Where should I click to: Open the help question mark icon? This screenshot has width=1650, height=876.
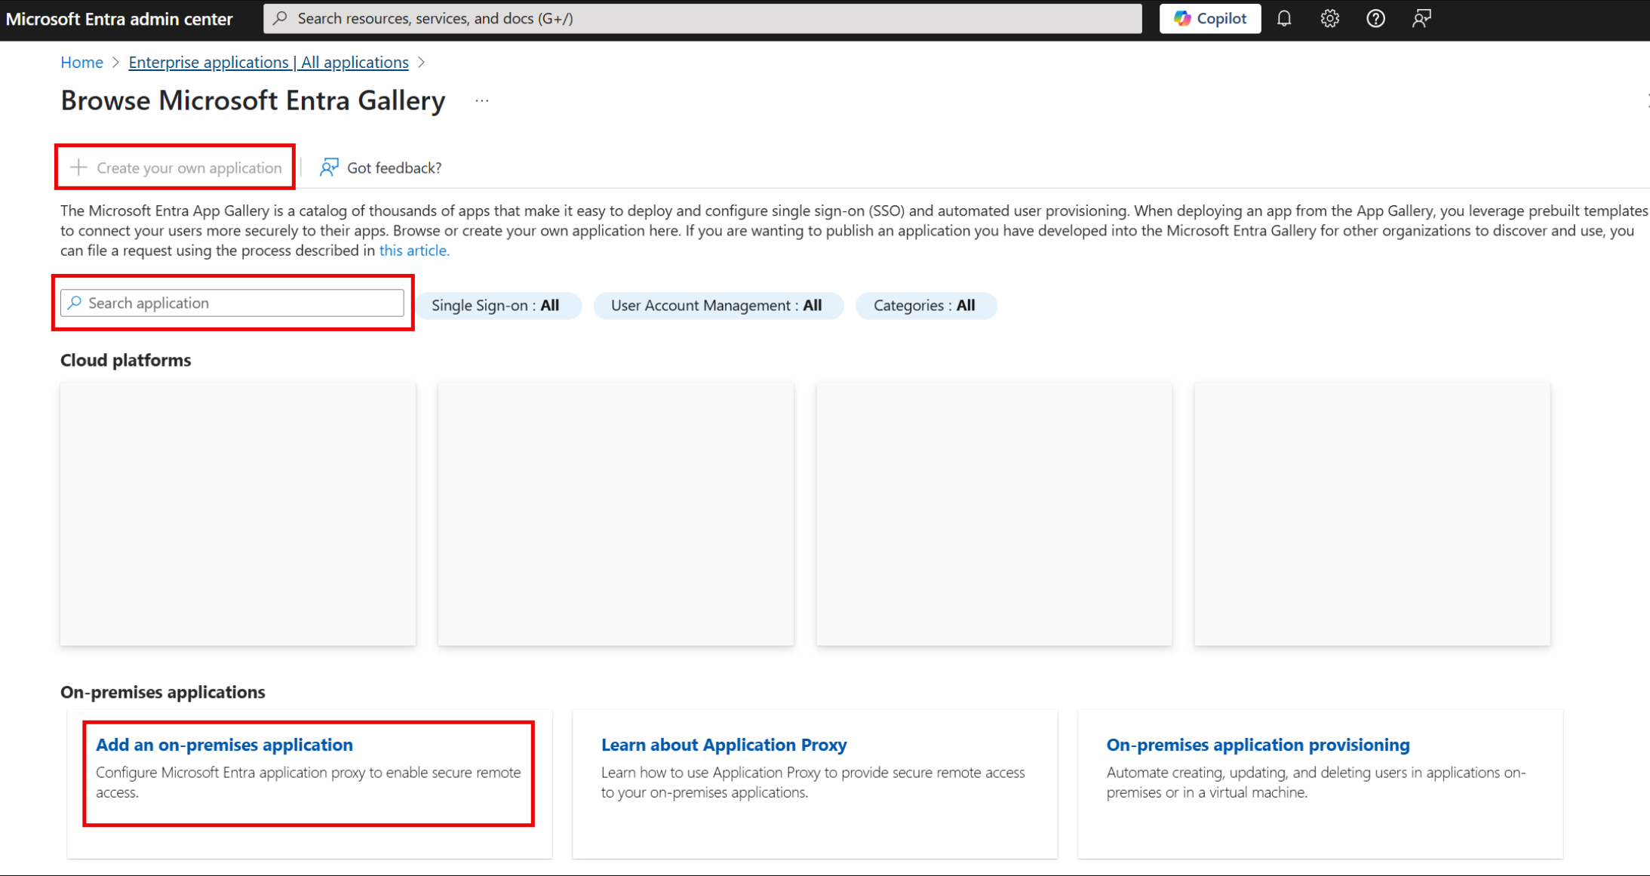coord(1375,18)
